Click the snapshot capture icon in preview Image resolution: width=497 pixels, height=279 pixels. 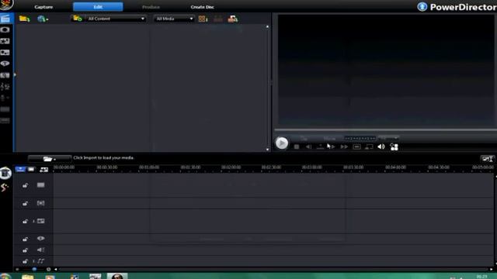coord(356,146)
